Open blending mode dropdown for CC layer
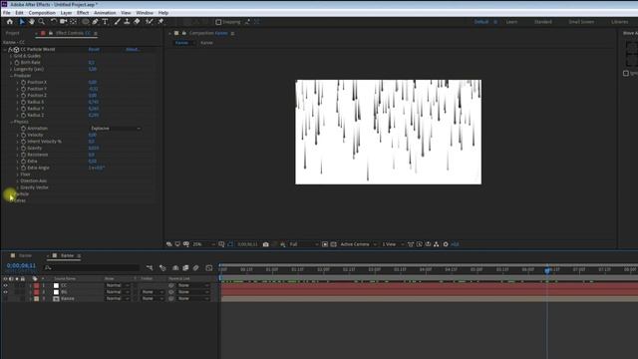 (117, 285)
